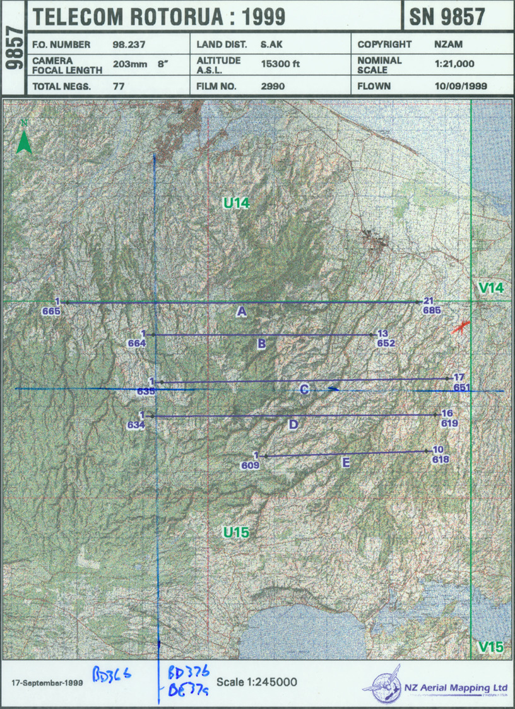Click the CAMERA FOCAL LENGTH label
Image resolution: width=515 pixels, height=709 pixels.
click(x=67, y=65)
